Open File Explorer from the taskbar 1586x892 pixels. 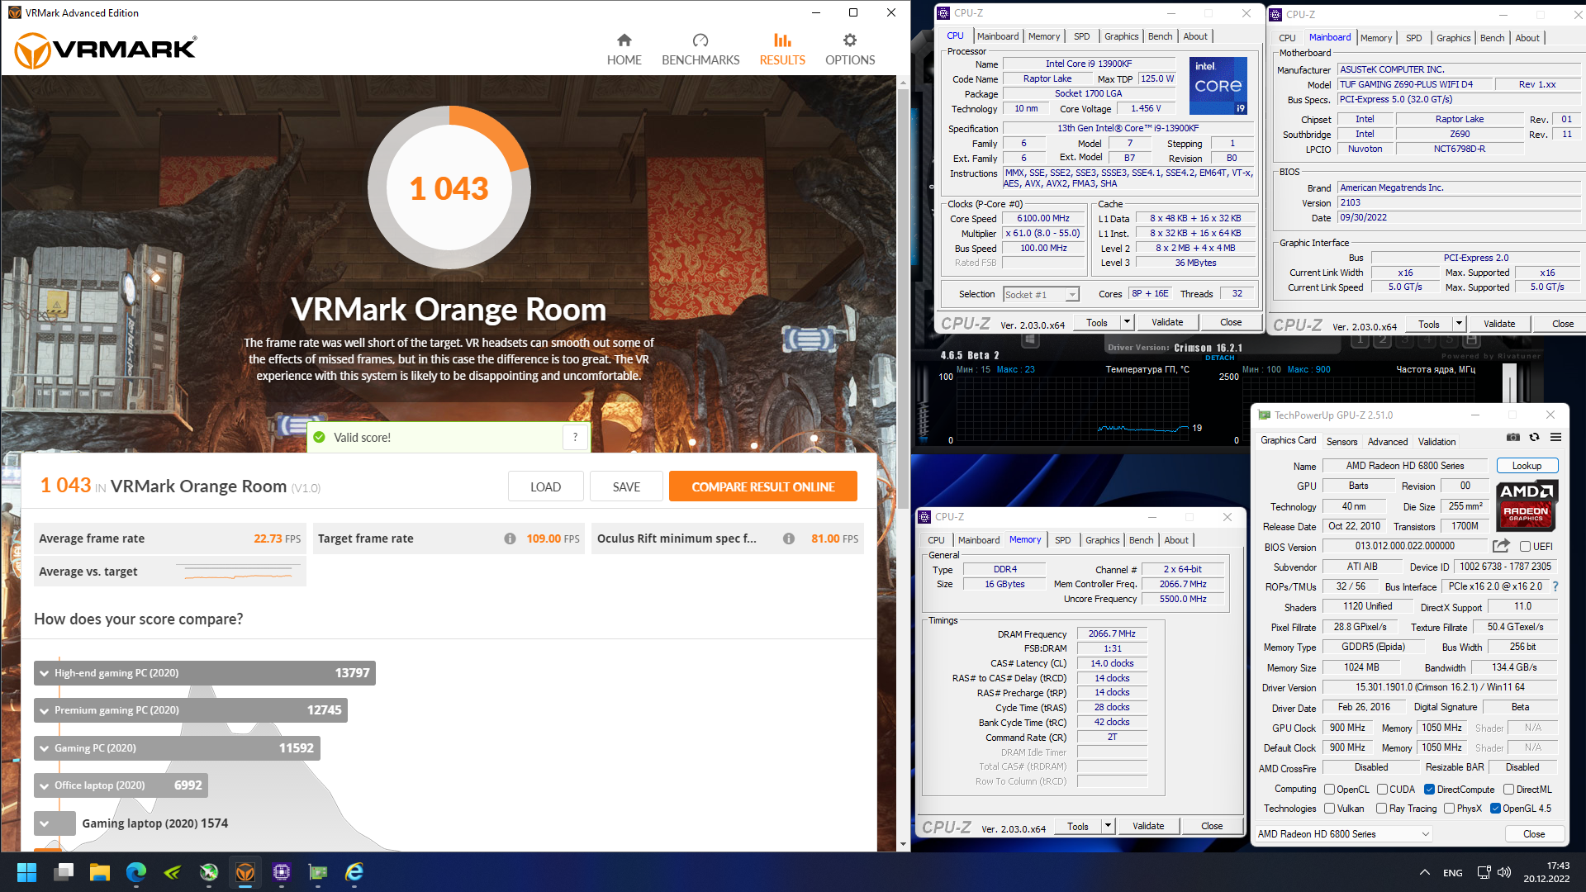100,872
